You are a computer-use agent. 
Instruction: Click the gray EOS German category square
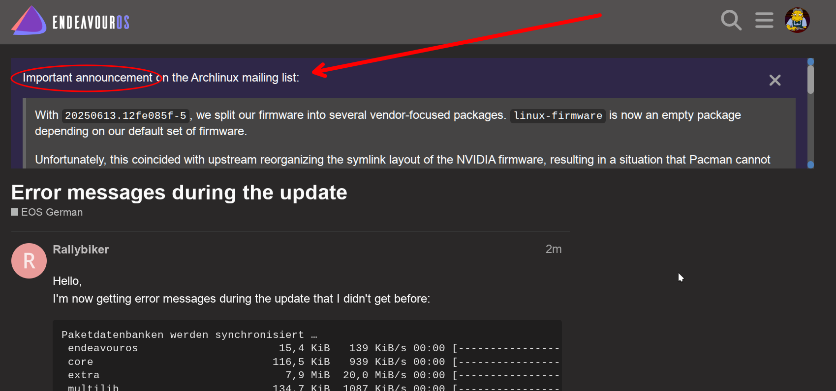15,212
